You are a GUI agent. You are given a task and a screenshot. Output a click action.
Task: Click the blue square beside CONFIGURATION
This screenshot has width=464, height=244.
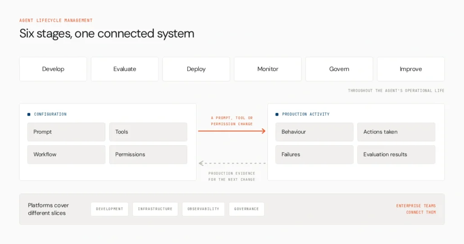point(29,114)
